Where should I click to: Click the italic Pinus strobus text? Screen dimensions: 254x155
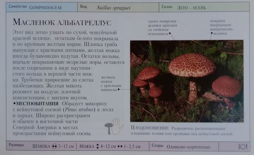(79, 109)
